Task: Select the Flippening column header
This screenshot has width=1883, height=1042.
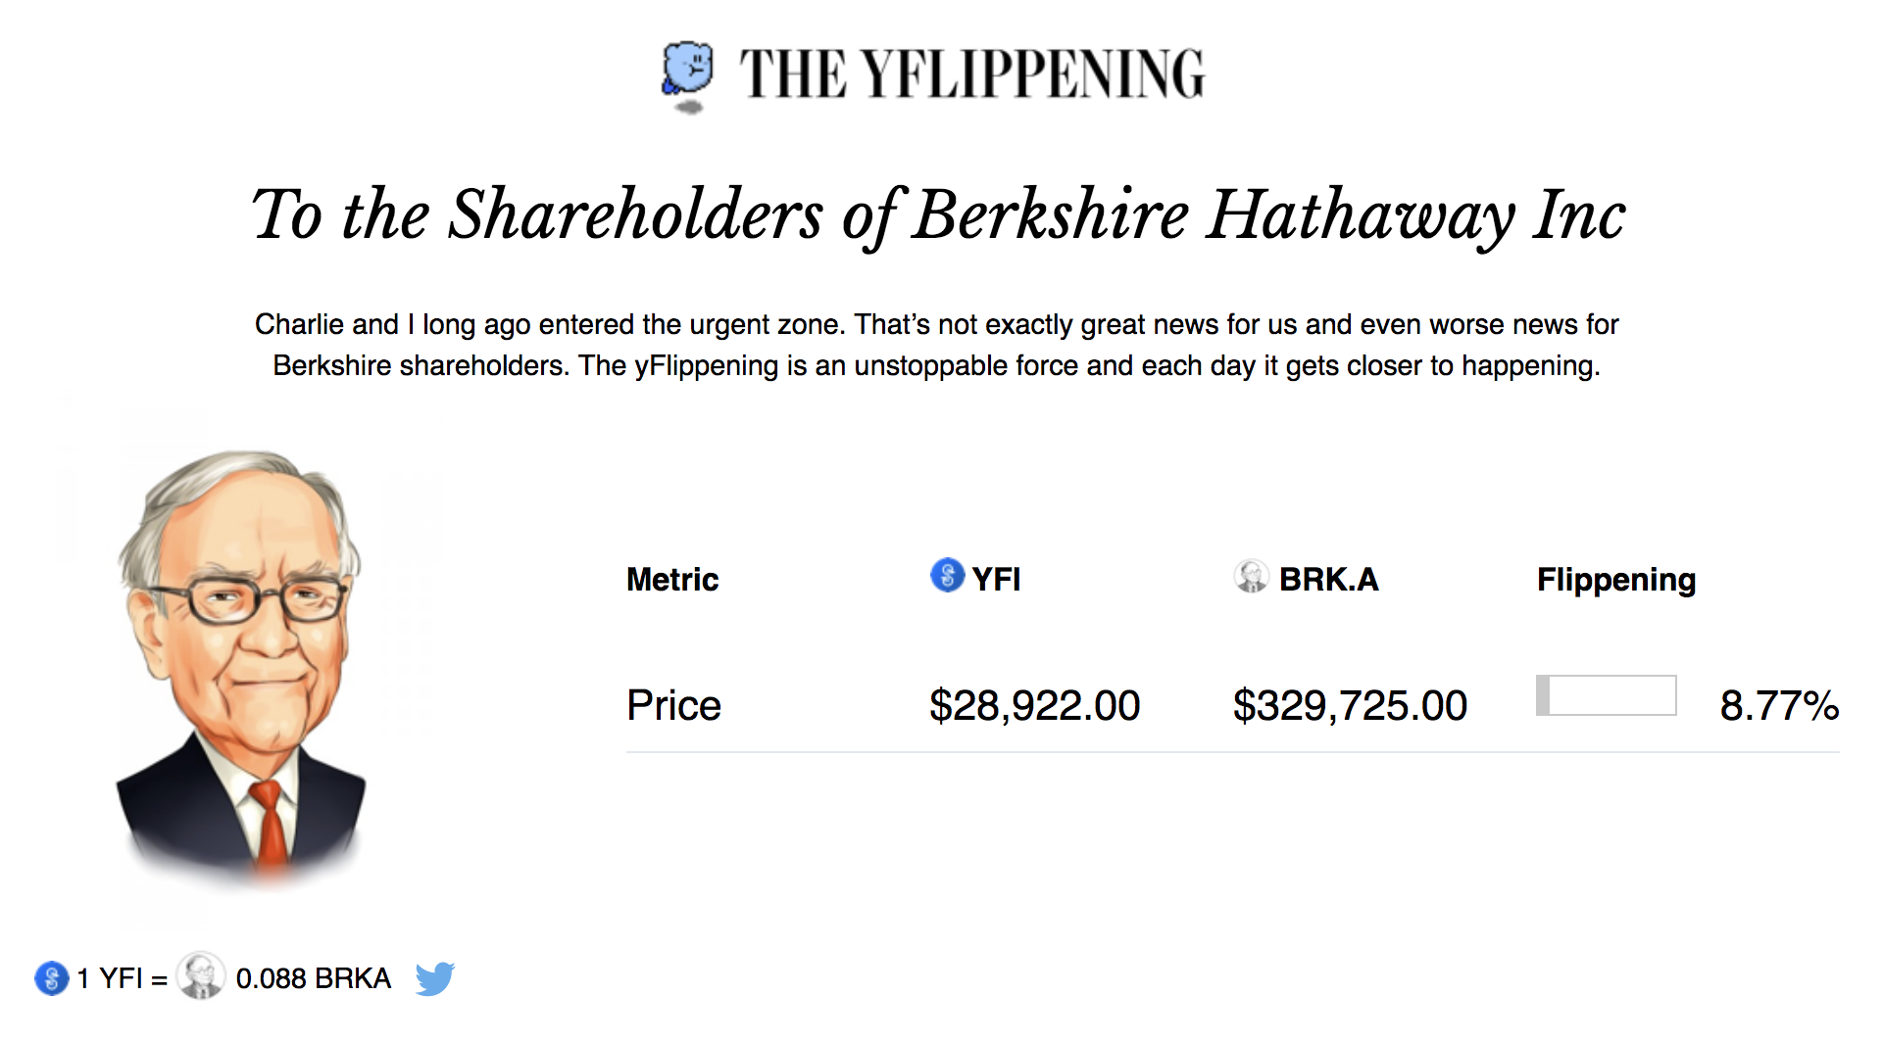Action: coord(1616,580)
